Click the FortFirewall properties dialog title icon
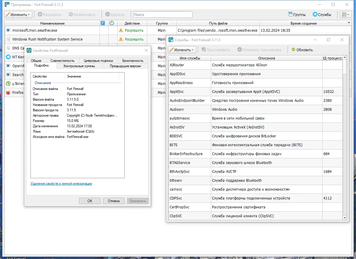Viewport: 356px width, 259px height. (29, 50)
